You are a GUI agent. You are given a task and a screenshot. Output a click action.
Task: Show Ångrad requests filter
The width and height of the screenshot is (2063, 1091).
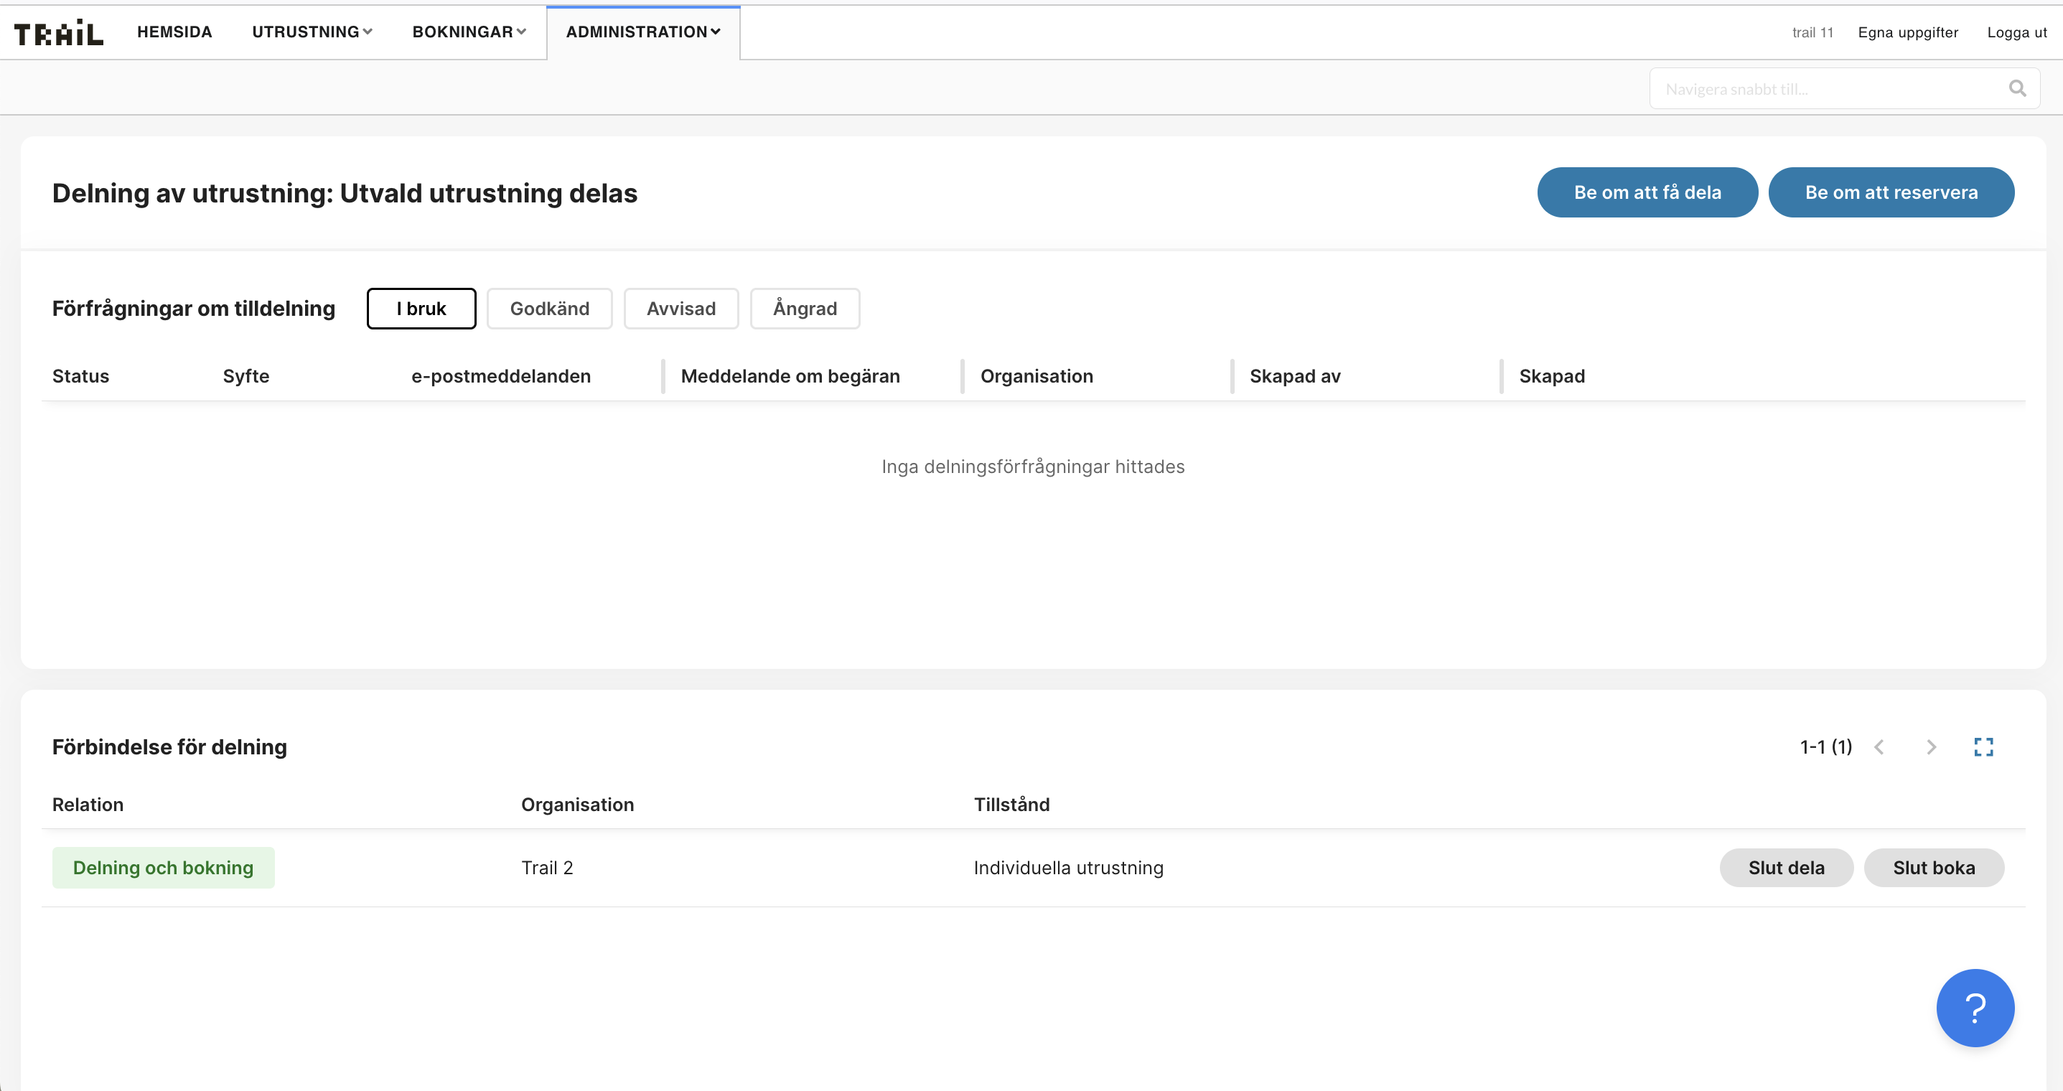pos(804,309)
